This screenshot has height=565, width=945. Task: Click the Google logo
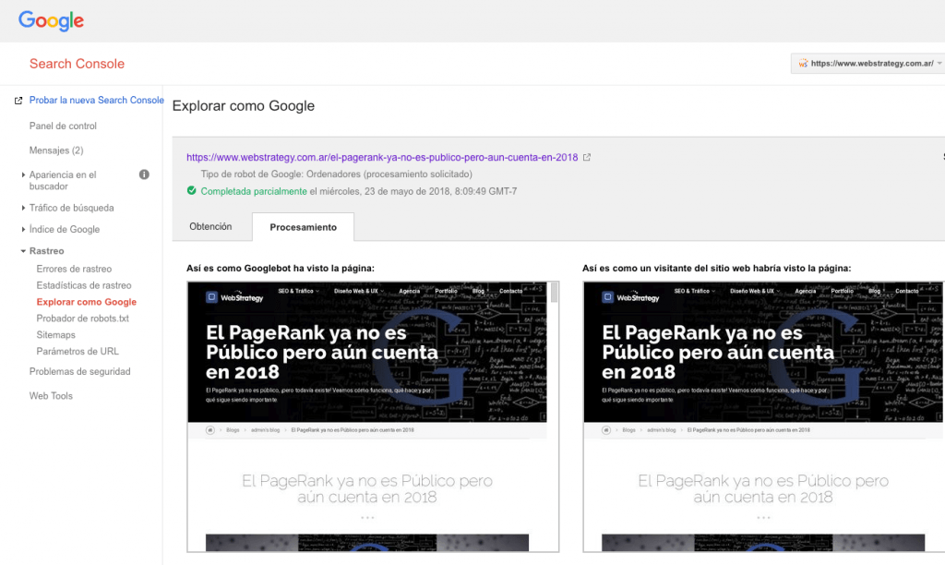pos(52,21)
